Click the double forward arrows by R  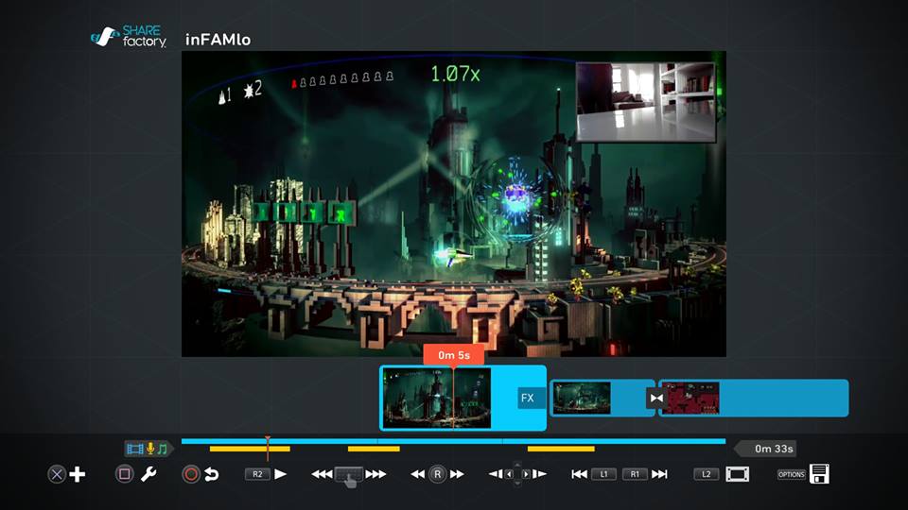(457, 474)
